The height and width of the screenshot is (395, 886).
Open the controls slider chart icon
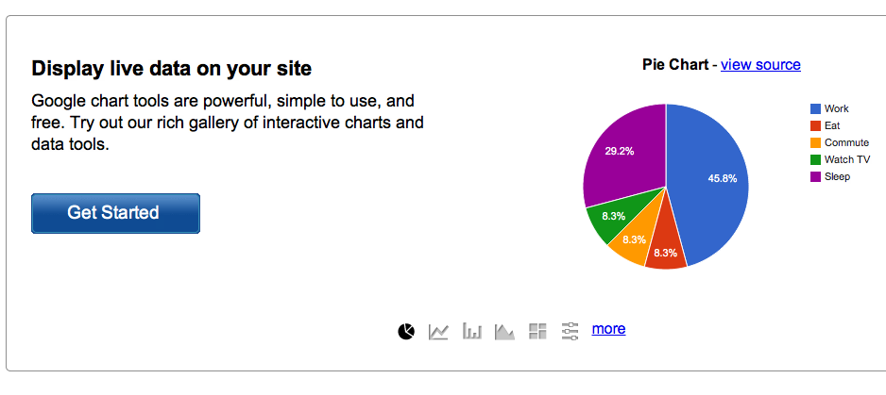(x=571, y=331)
